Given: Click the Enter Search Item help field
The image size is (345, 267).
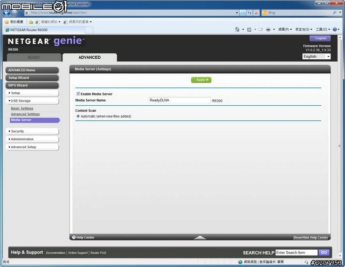Looking at the screenshot, I should (296, 252).
